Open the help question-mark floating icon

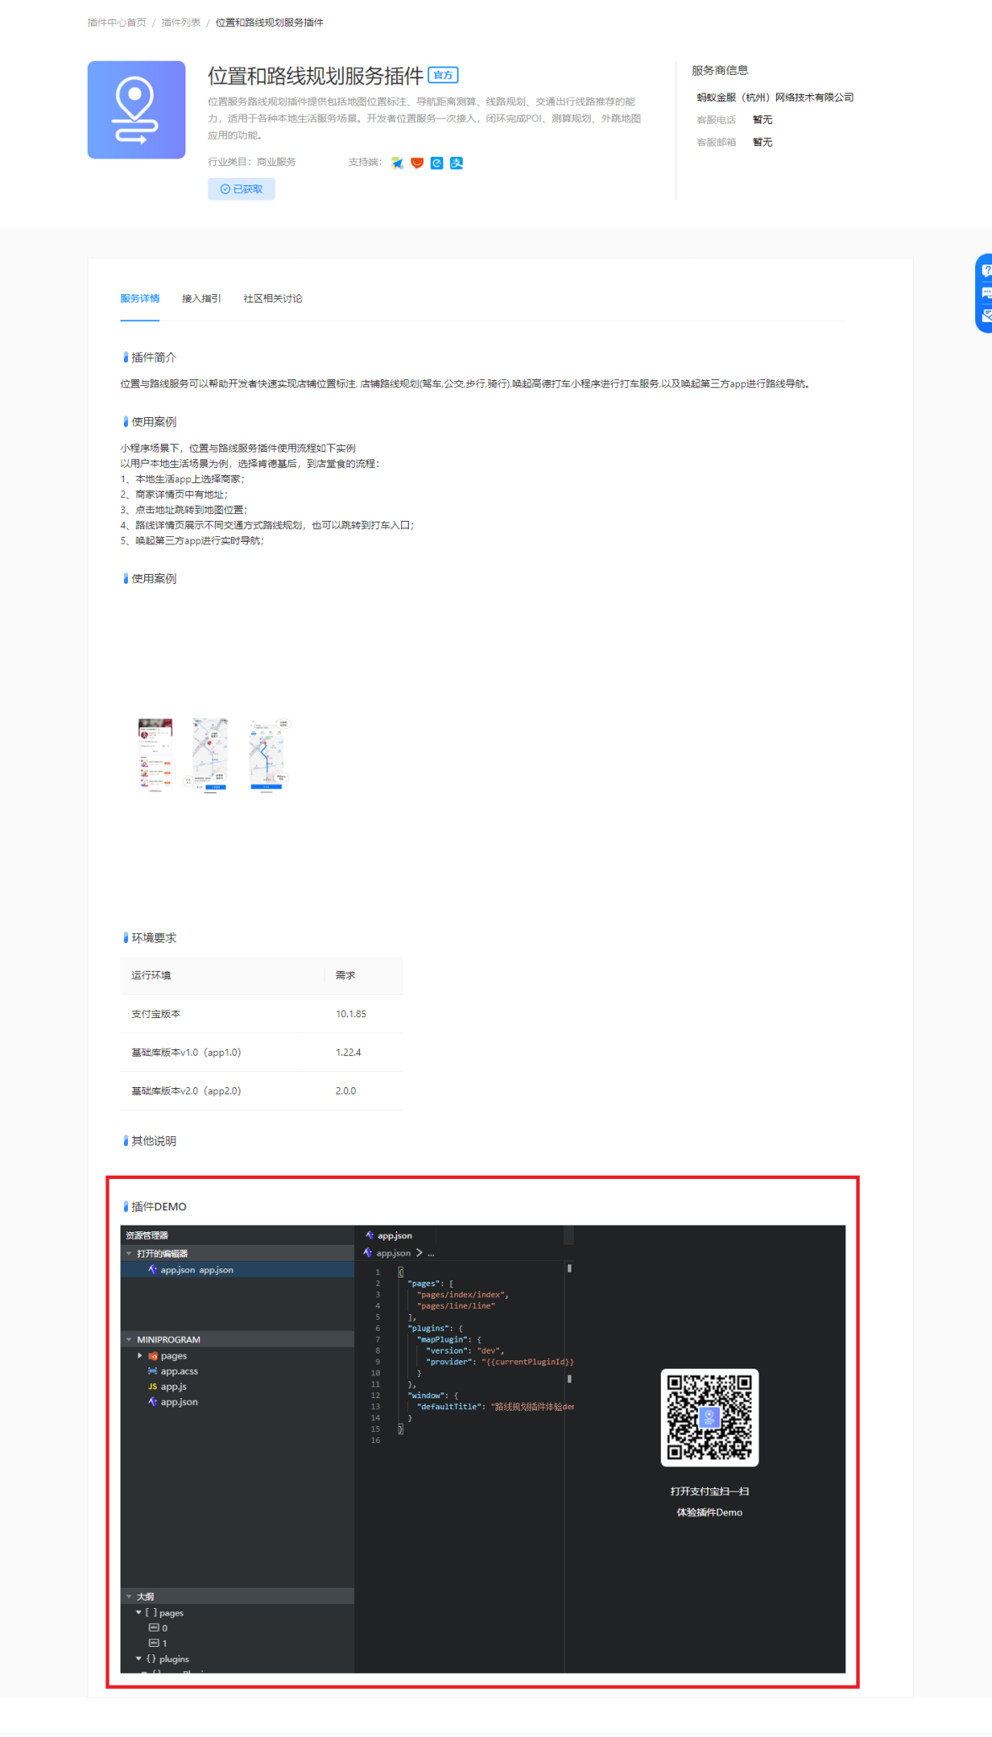[x=986, y=271]
